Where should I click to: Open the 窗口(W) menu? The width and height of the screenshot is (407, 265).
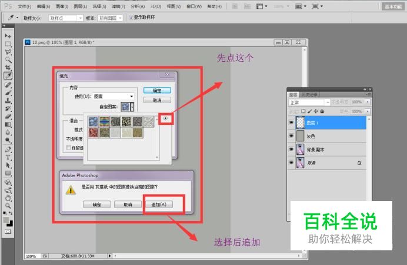[194, 6]
